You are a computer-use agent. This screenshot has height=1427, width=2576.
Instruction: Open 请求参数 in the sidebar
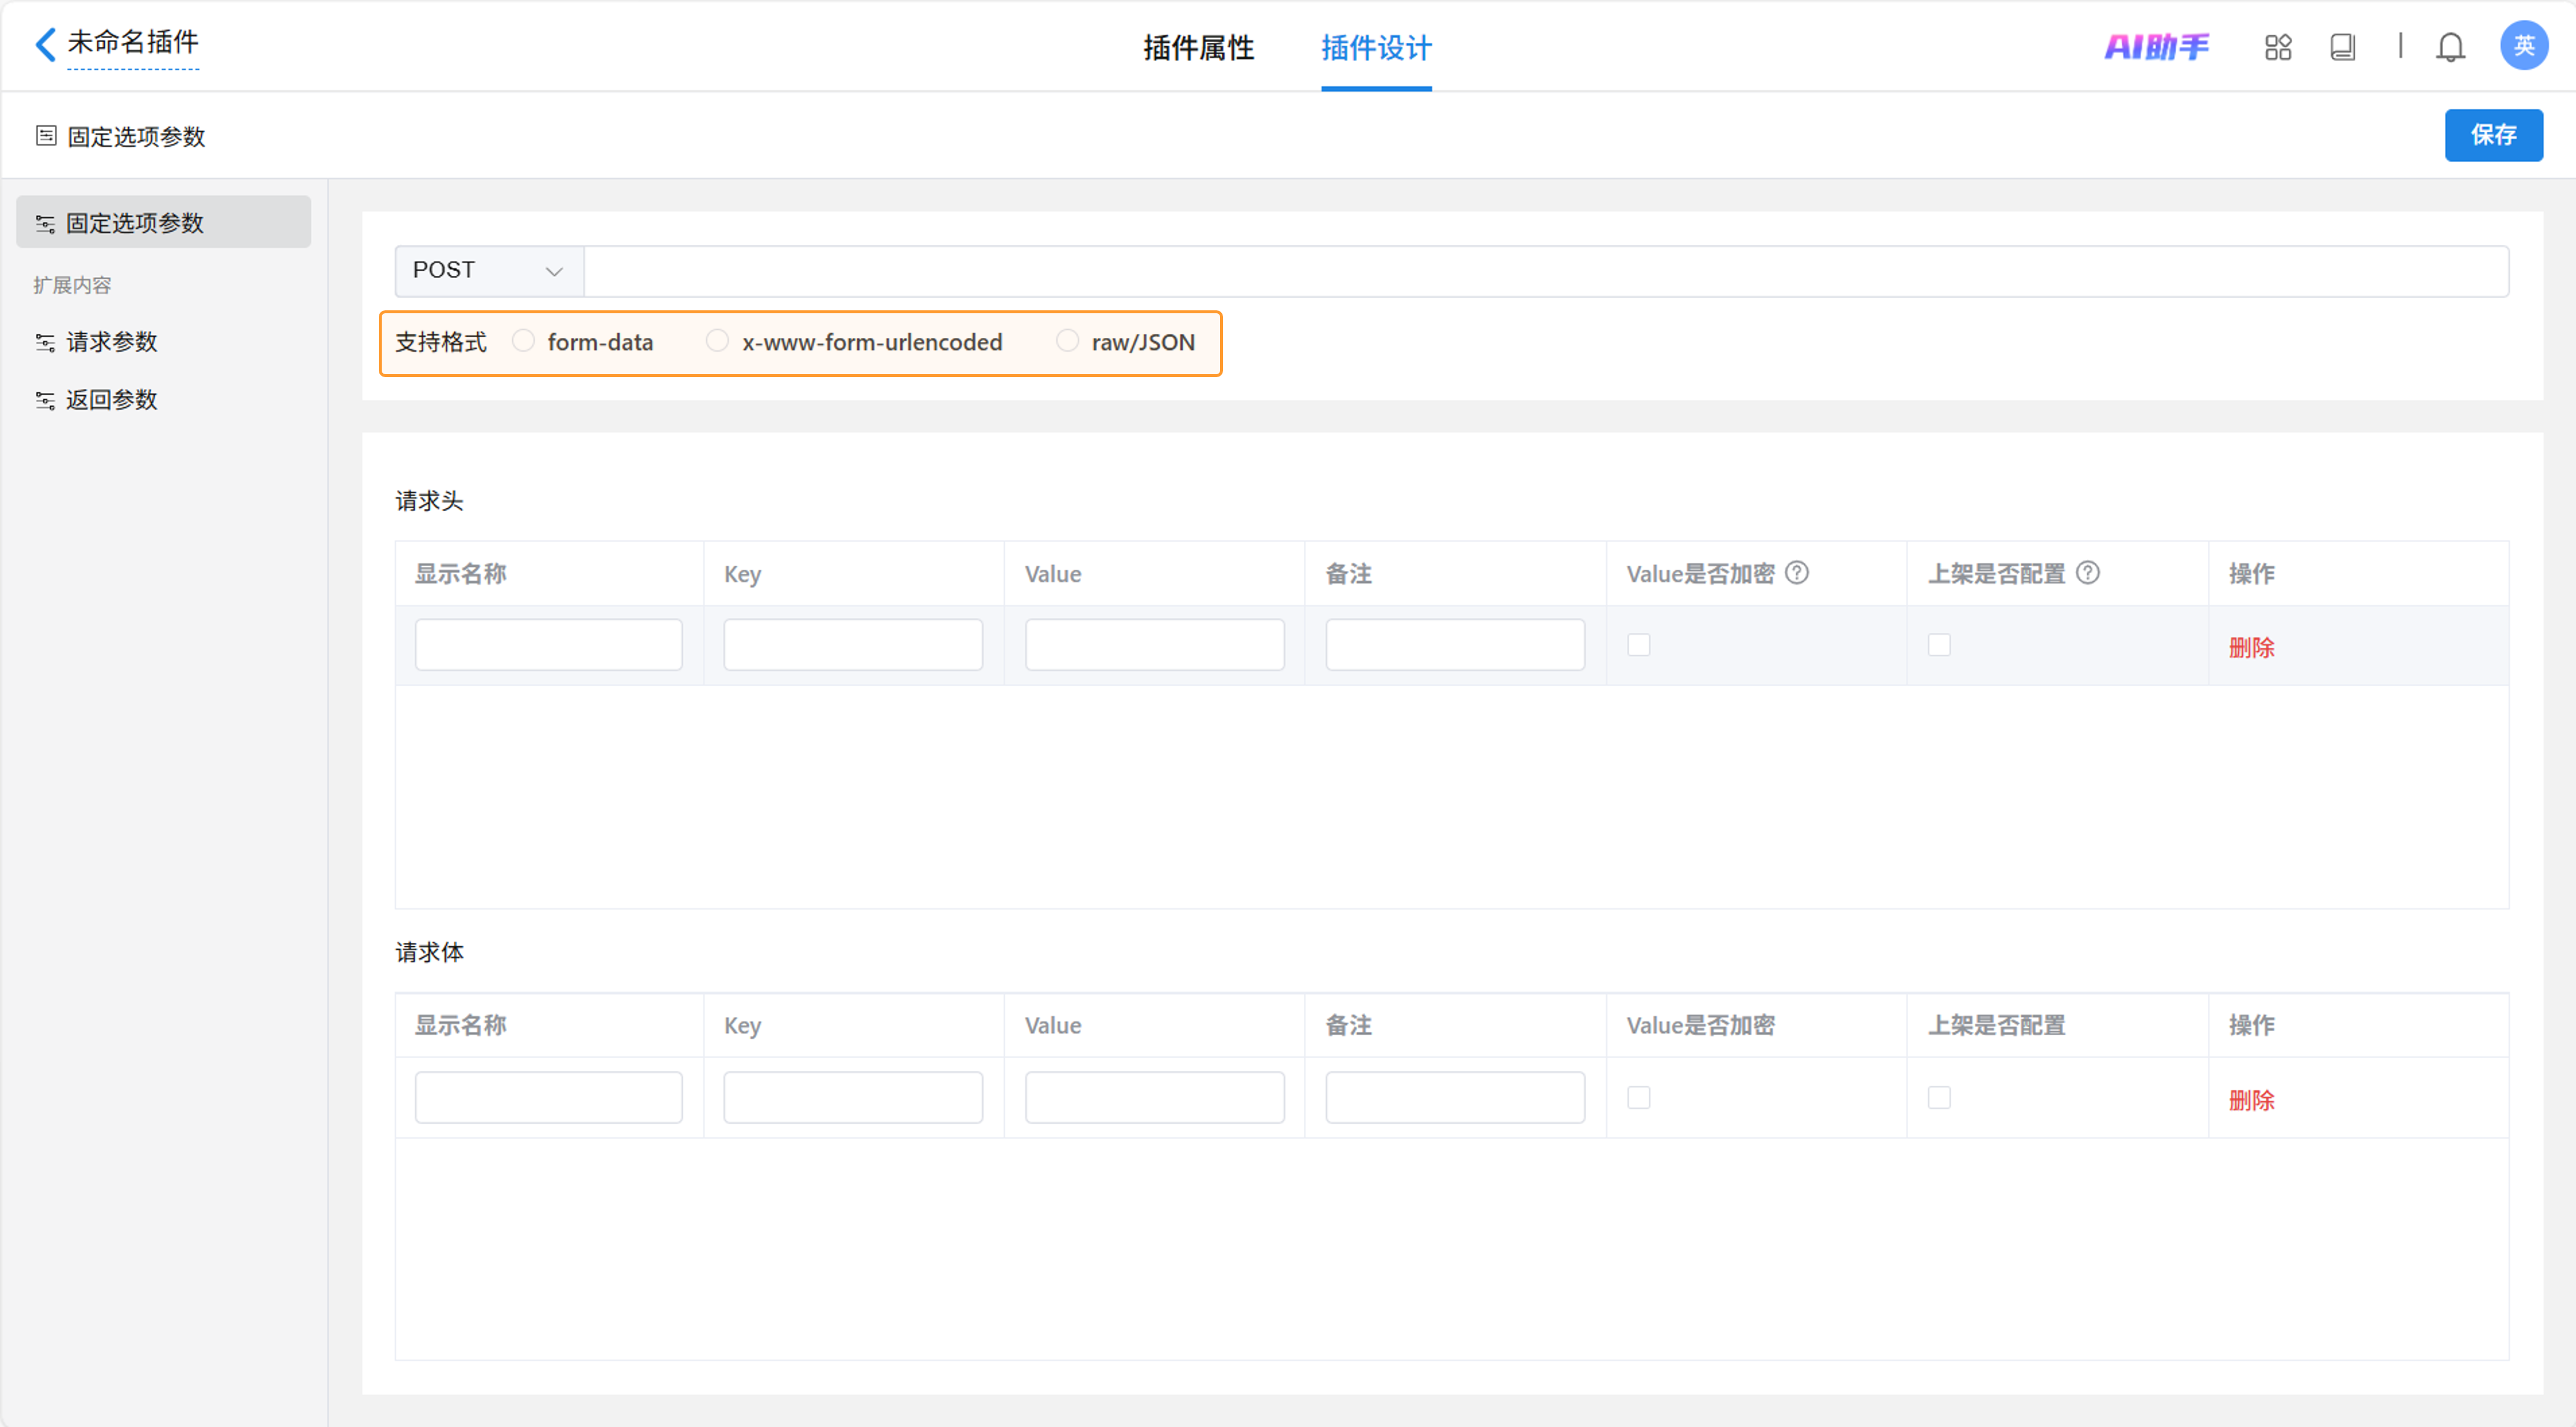coord(111,342)
